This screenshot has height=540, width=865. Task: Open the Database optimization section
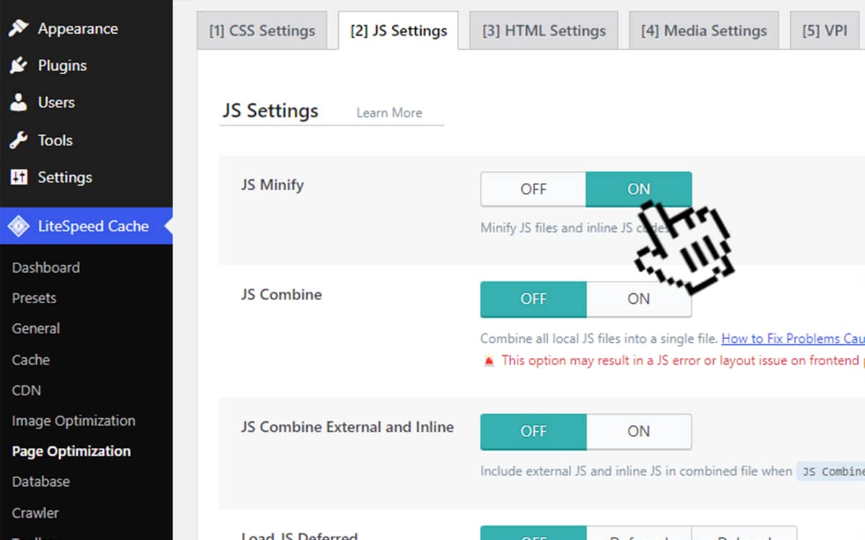pyautogui.click(x=40, y=481)
